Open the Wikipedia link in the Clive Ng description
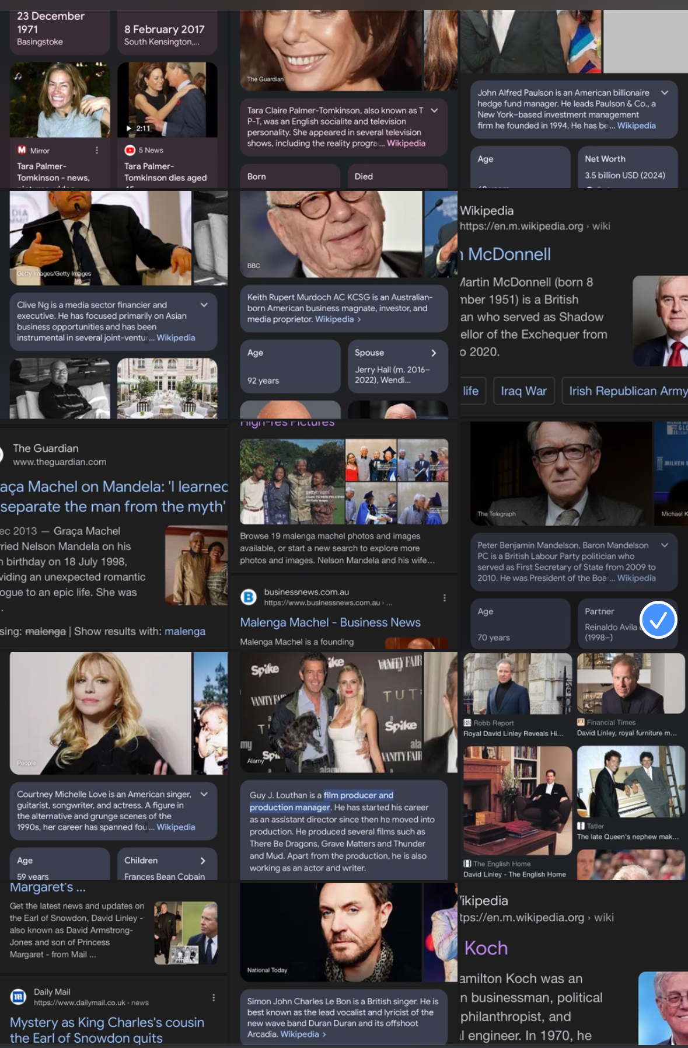This screenshot has height=1048, width=688. [176, 338]
